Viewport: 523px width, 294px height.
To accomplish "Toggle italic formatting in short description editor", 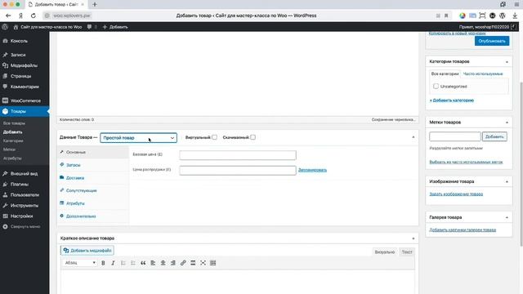I will pyautogui.click(x=113, y=263).
